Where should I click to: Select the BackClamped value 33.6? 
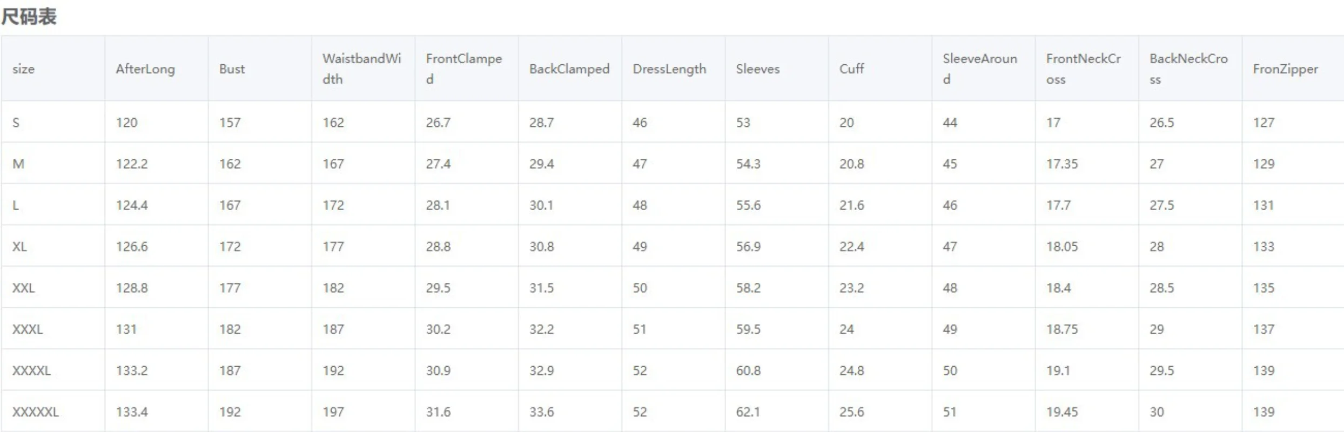[541, 412]
